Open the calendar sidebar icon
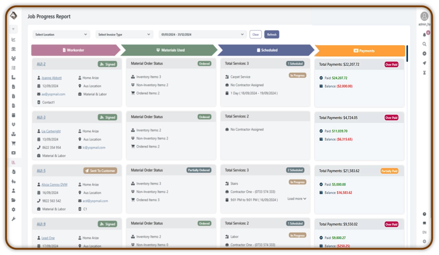439x255 pixels. [13, 115]
